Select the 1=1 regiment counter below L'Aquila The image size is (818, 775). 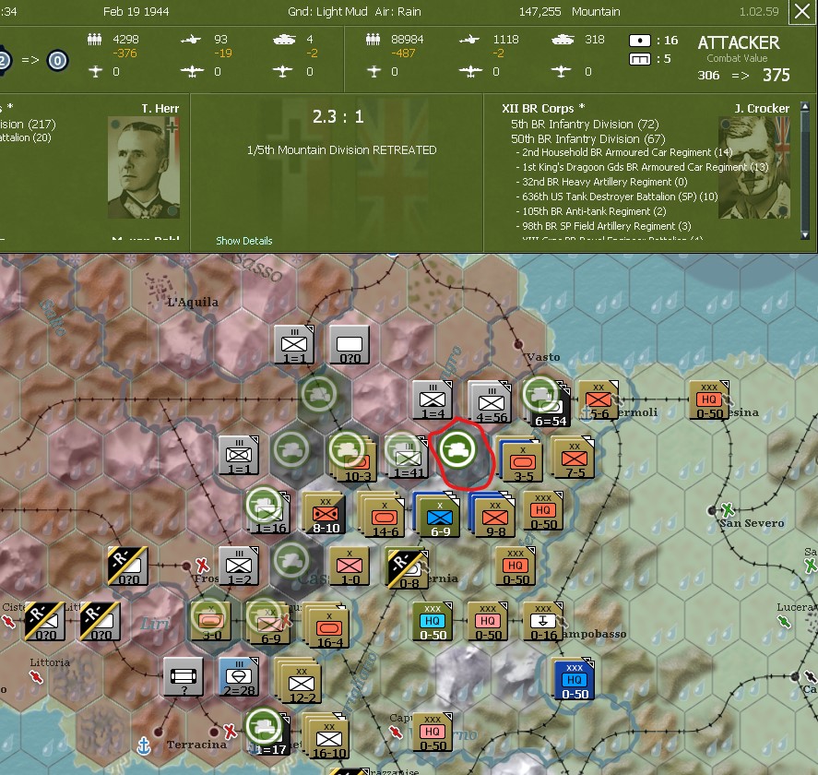point(294,344)
